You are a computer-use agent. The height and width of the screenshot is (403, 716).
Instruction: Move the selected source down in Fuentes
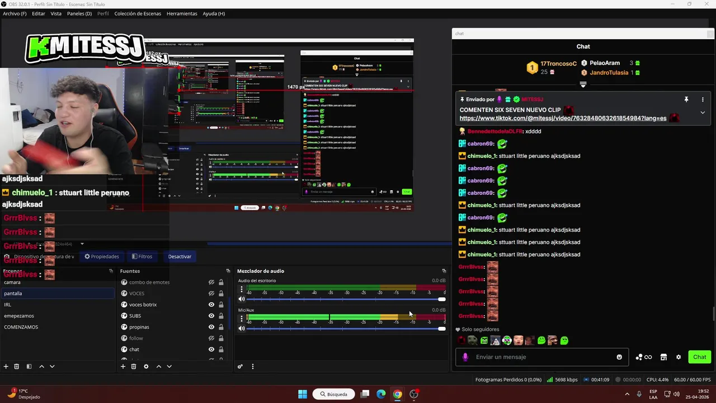[x=169, y=367]
